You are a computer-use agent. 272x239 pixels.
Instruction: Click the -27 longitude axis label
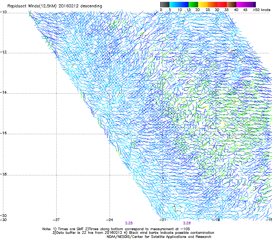click(x=56, y=220)
